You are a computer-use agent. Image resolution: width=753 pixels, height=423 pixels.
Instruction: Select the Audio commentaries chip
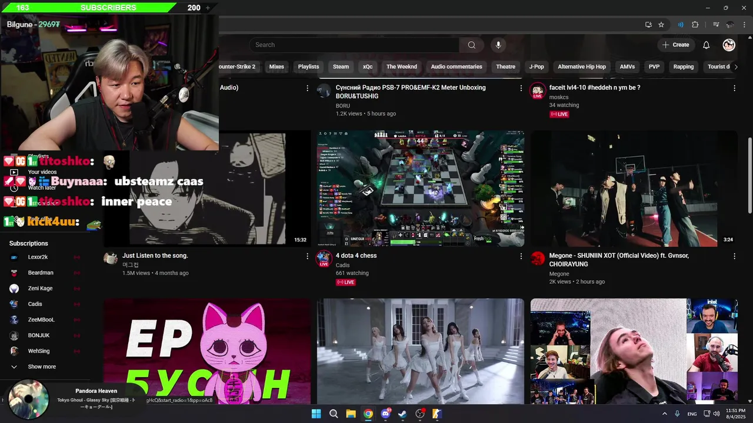[x=457, y=67]
